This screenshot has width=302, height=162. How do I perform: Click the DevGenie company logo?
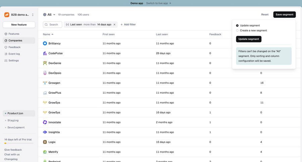pos(45,63)
